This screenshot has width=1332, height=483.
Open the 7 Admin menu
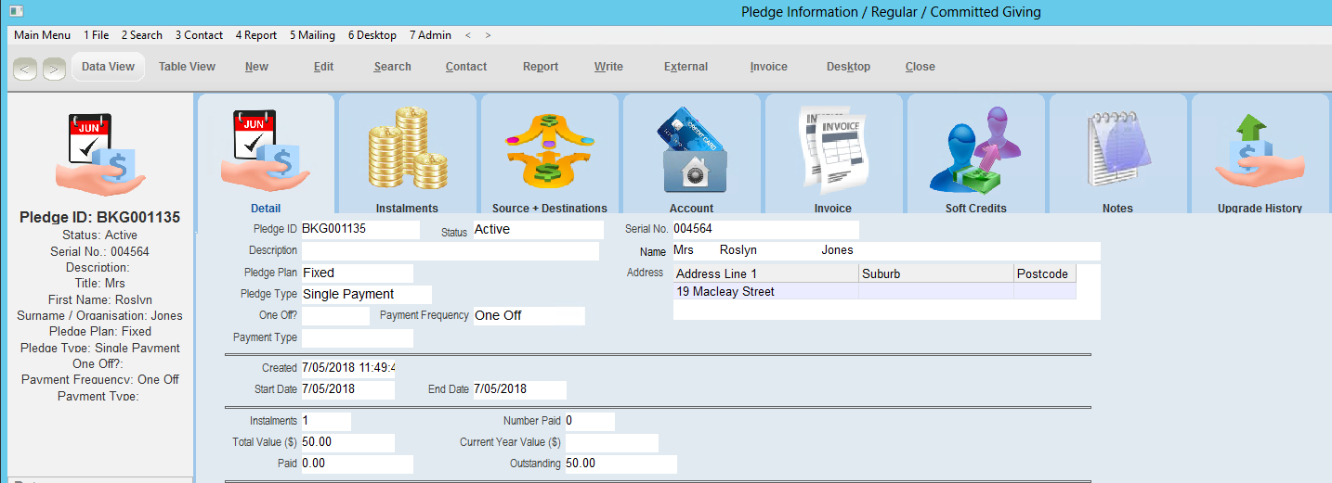tap(430, 35)
